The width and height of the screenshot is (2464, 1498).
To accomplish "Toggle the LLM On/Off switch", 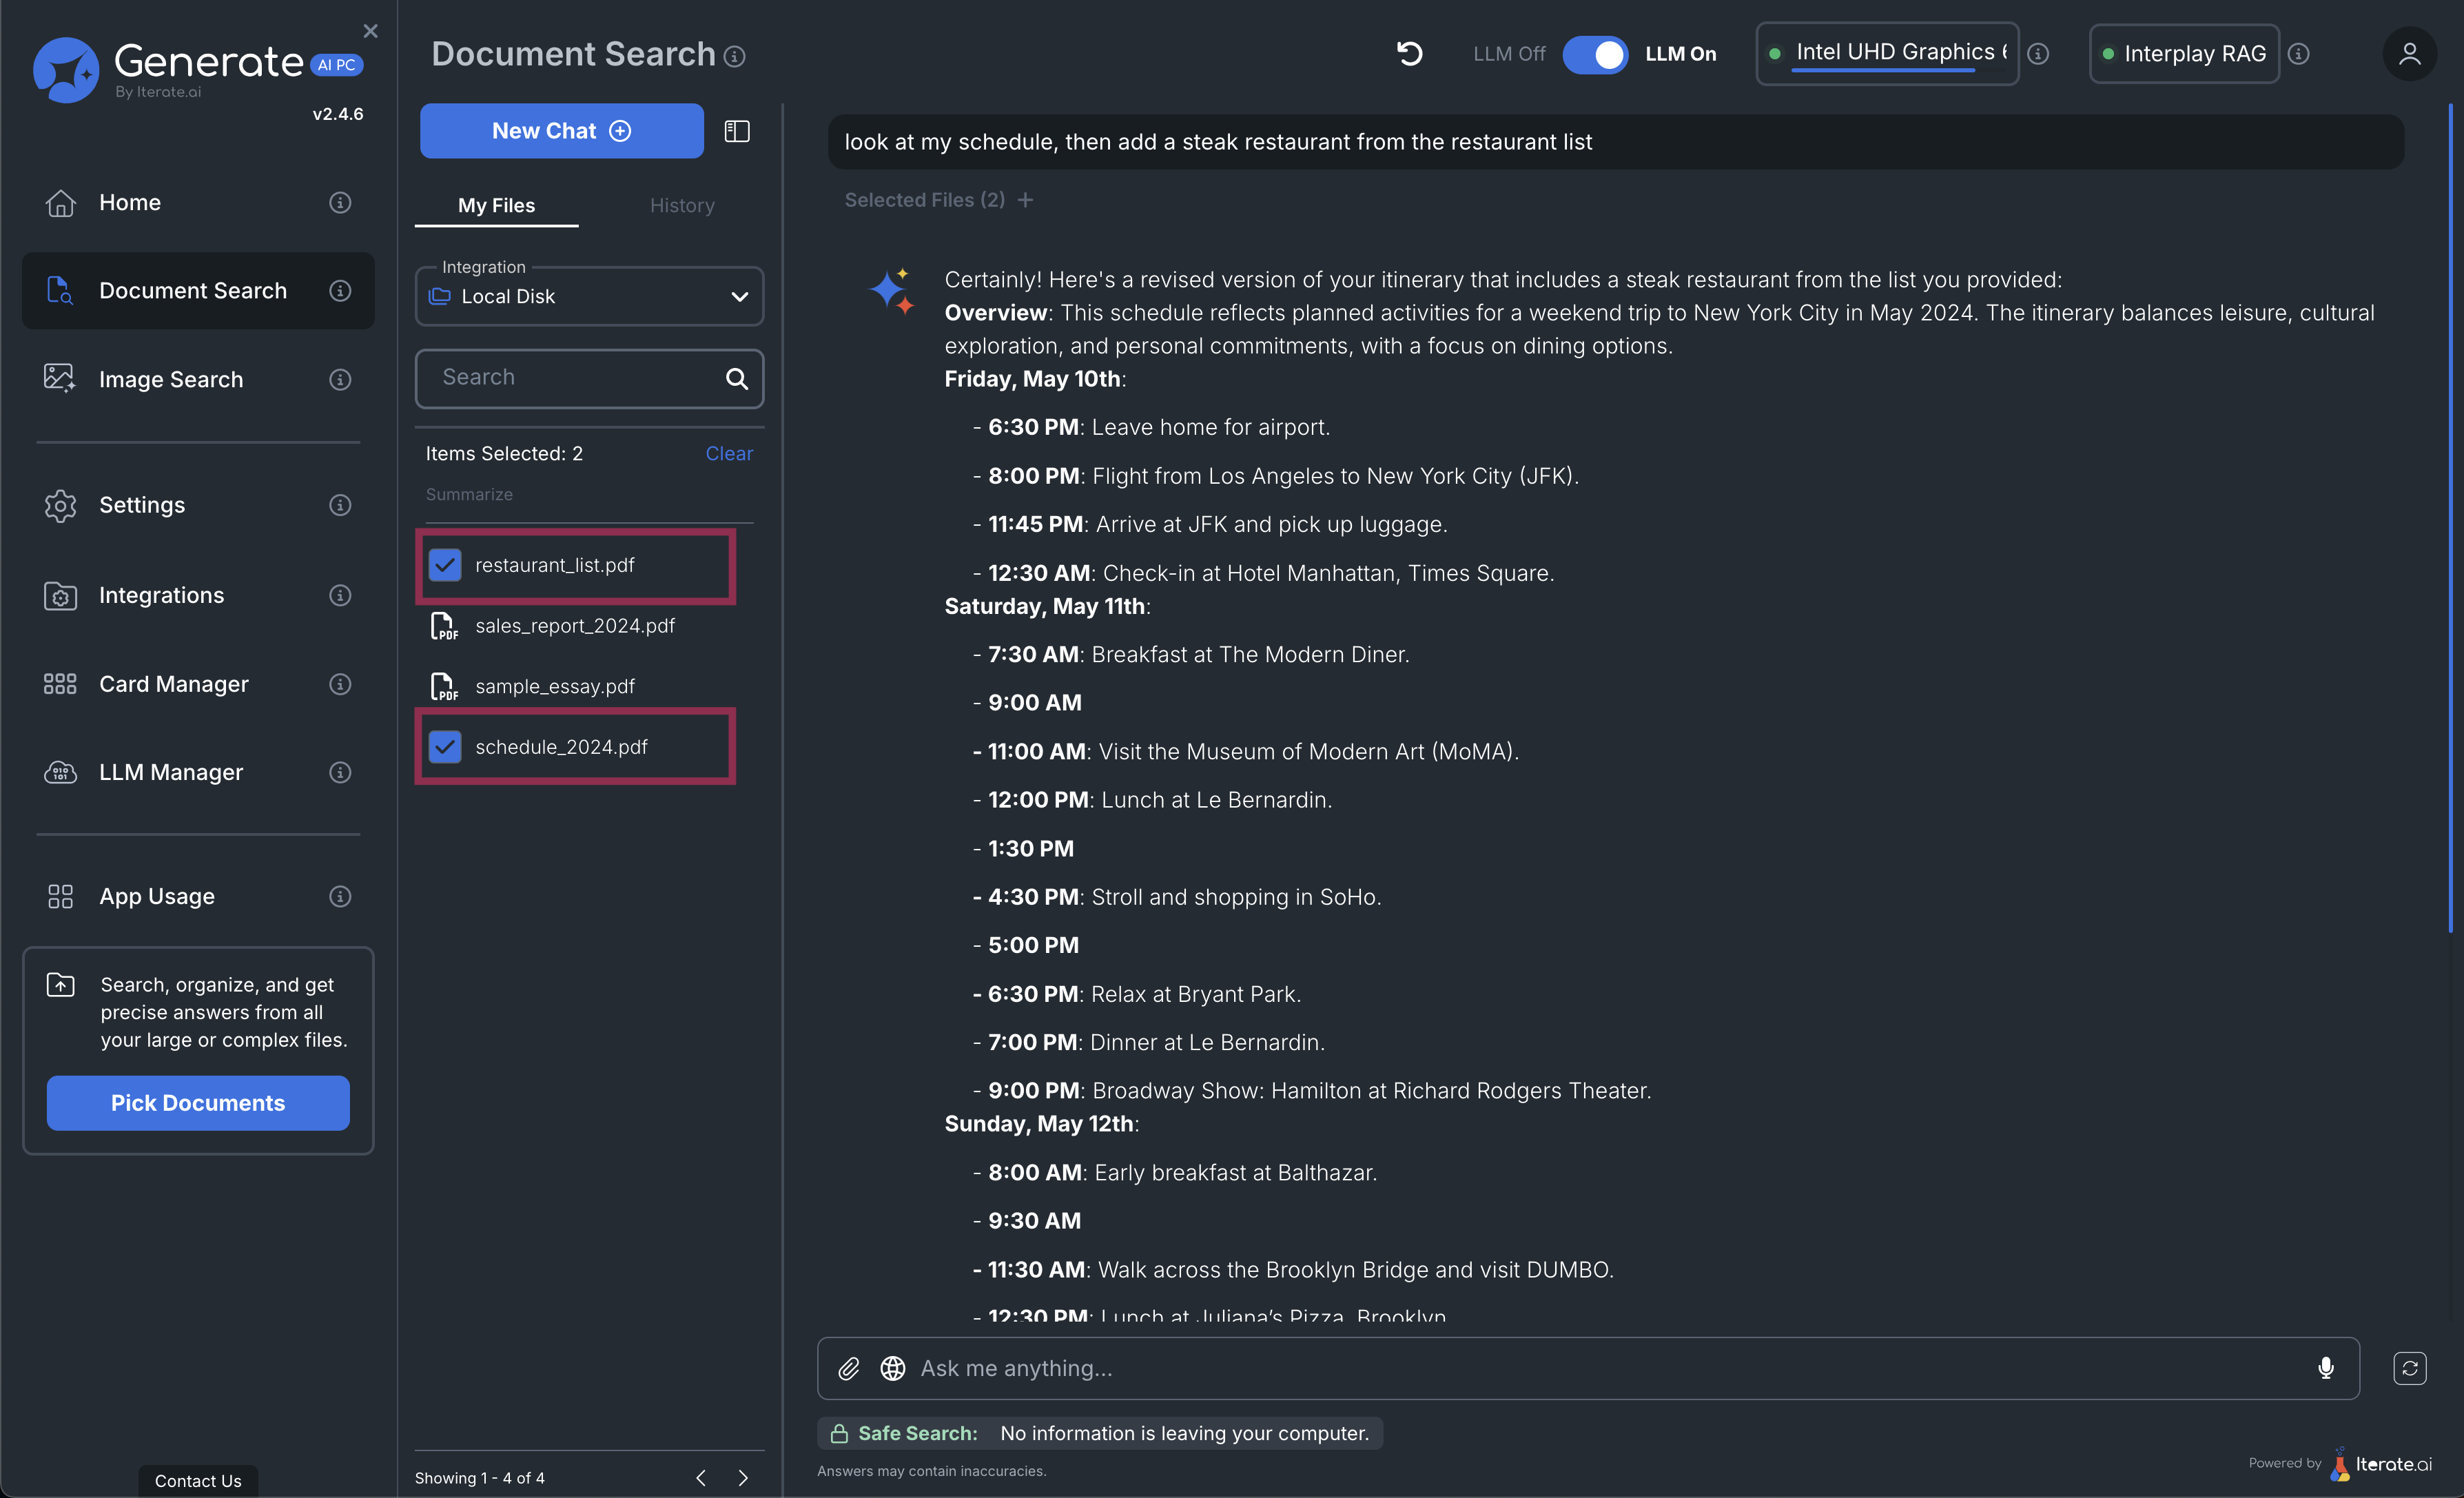I will (1595, 54).
